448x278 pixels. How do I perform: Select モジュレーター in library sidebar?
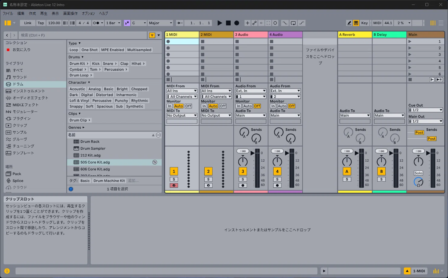35,112
